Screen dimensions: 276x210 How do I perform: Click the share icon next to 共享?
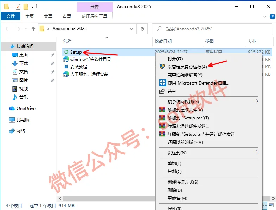(x=162, y=91)
